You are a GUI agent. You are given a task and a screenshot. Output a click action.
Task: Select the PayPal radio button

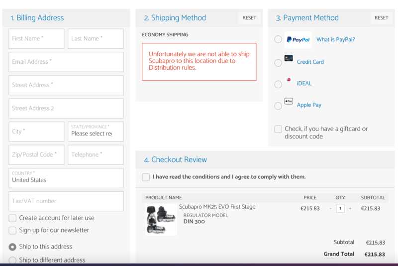coord(278,39)
